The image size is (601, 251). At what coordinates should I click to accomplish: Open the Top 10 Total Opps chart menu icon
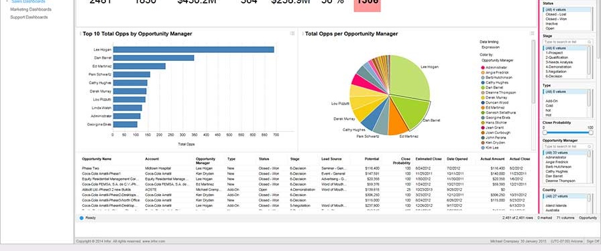pyautogui.click(x=292, y=33)
